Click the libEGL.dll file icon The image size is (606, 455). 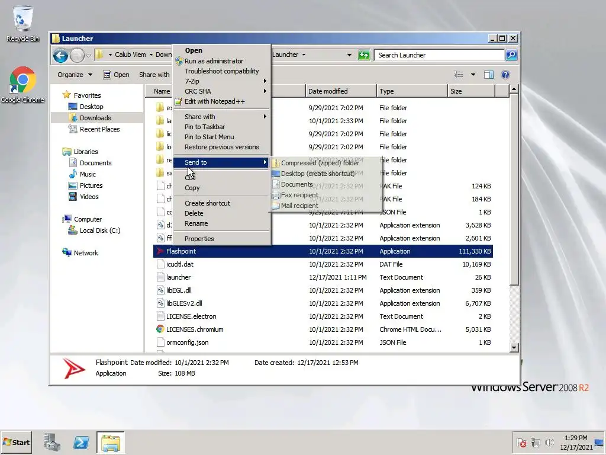160,290
